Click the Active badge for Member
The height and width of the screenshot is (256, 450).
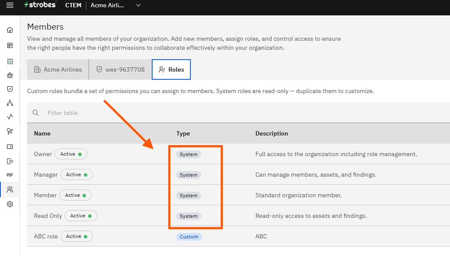(x=76, y=195)
